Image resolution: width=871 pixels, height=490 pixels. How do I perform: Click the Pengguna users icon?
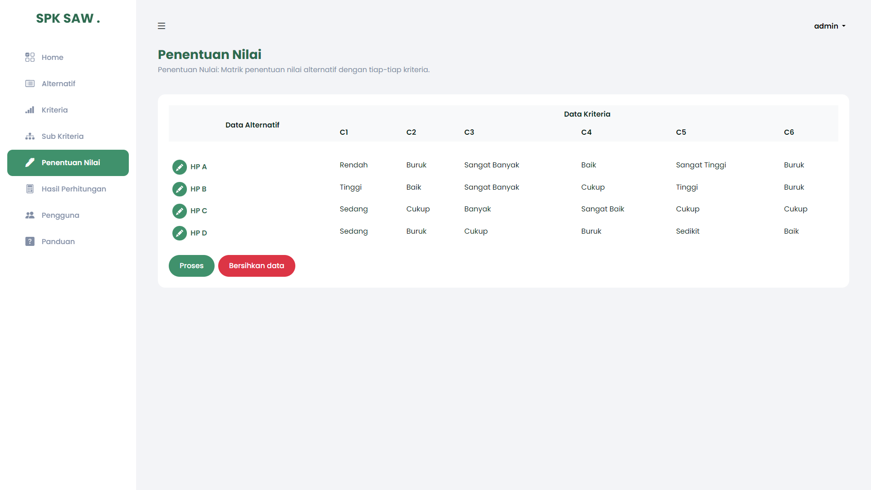pos(30,215)
